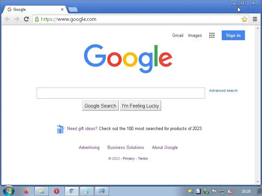
Task: Click the green checkmark tray icon
Action: [x=206, y=192]
